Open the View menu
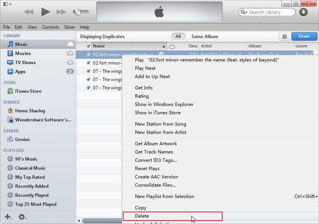Viewport: 319px width, 224px height. [x=32, y=27]
